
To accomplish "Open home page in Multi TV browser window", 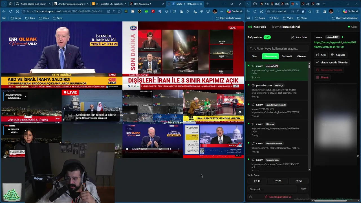I will pyautogui.click(x=17, y=11).
